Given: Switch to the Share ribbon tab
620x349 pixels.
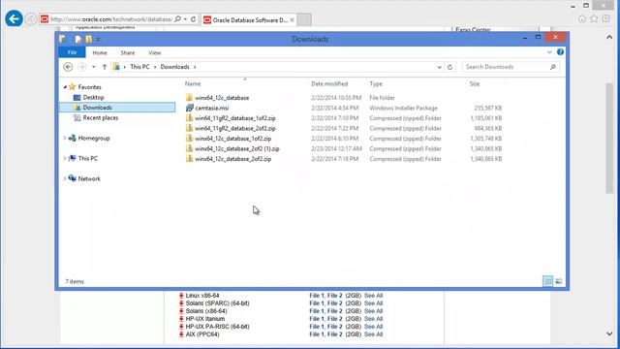Looking at the screenshot, I should click(128, 52).
